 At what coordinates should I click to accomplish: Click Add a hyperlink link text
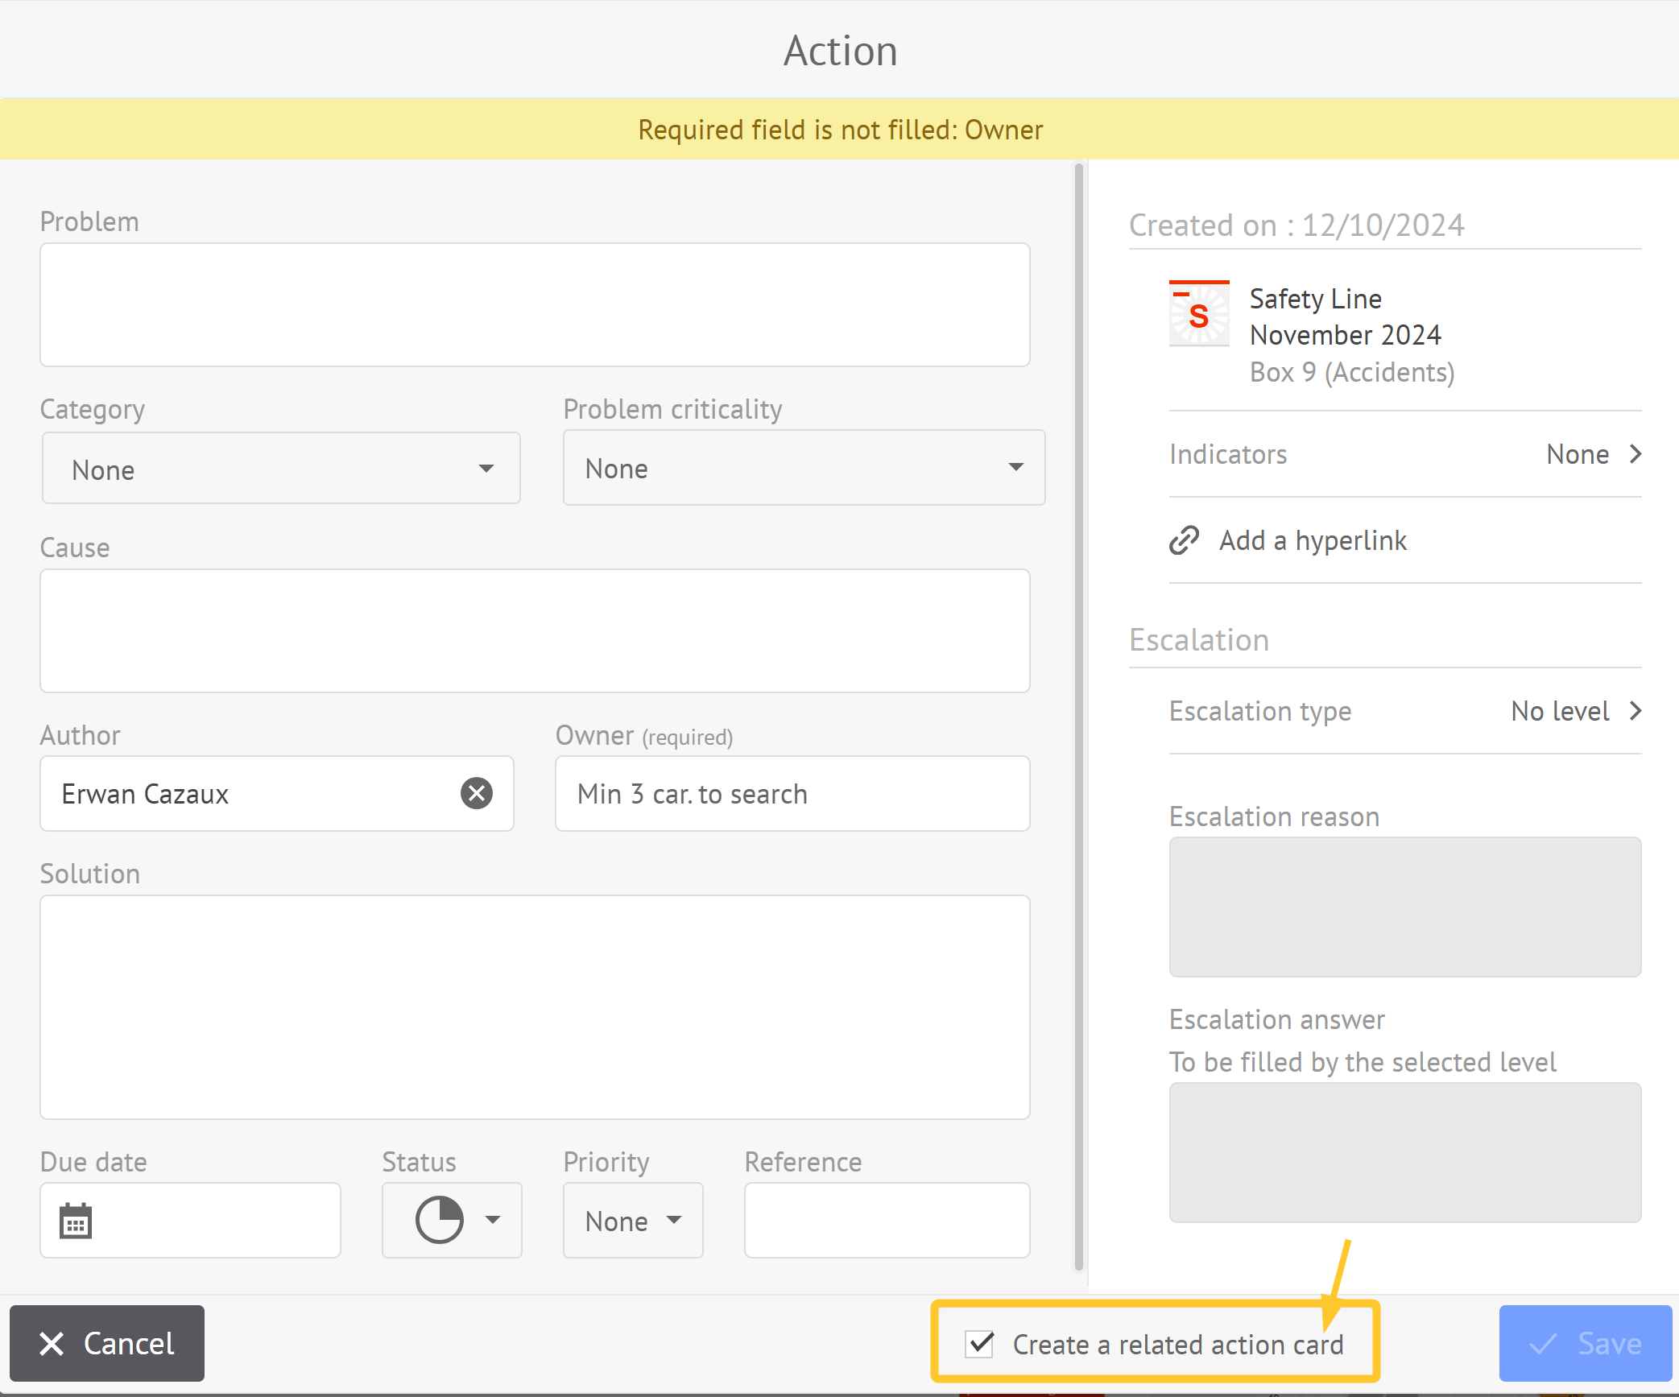pyautogui.click(x=1313, y=539)
